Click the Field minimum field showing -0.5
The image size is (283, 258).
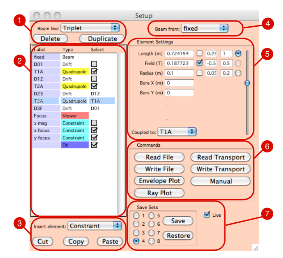click(211, 63)
